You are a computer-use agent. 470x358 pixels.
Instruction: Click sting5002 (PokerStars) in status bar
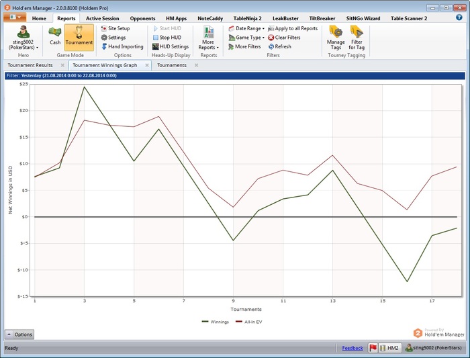(x=434, y=348)
